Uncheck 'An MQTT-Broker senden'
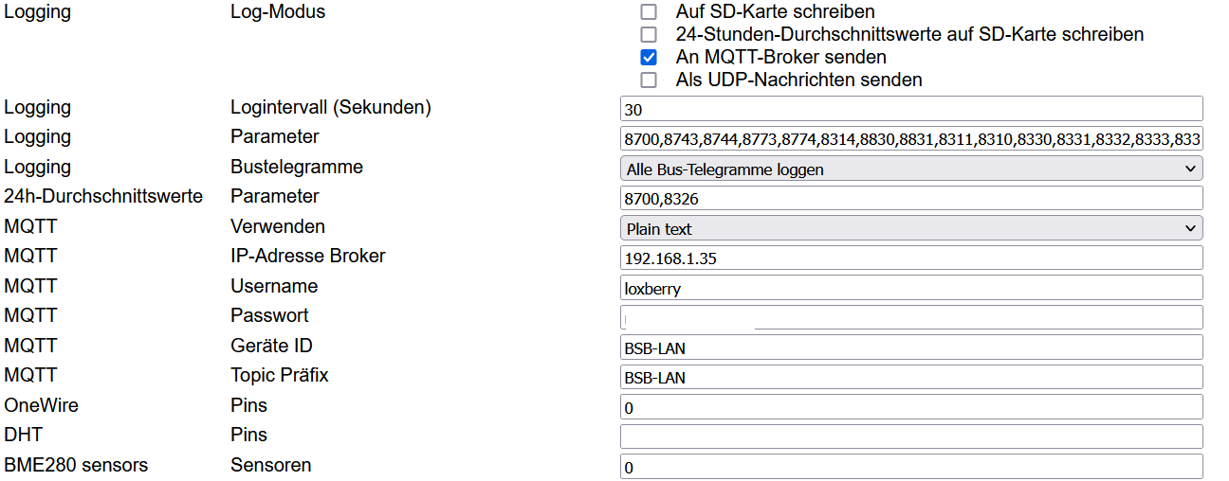The image size is (1229, 481). tap(649, 58)
